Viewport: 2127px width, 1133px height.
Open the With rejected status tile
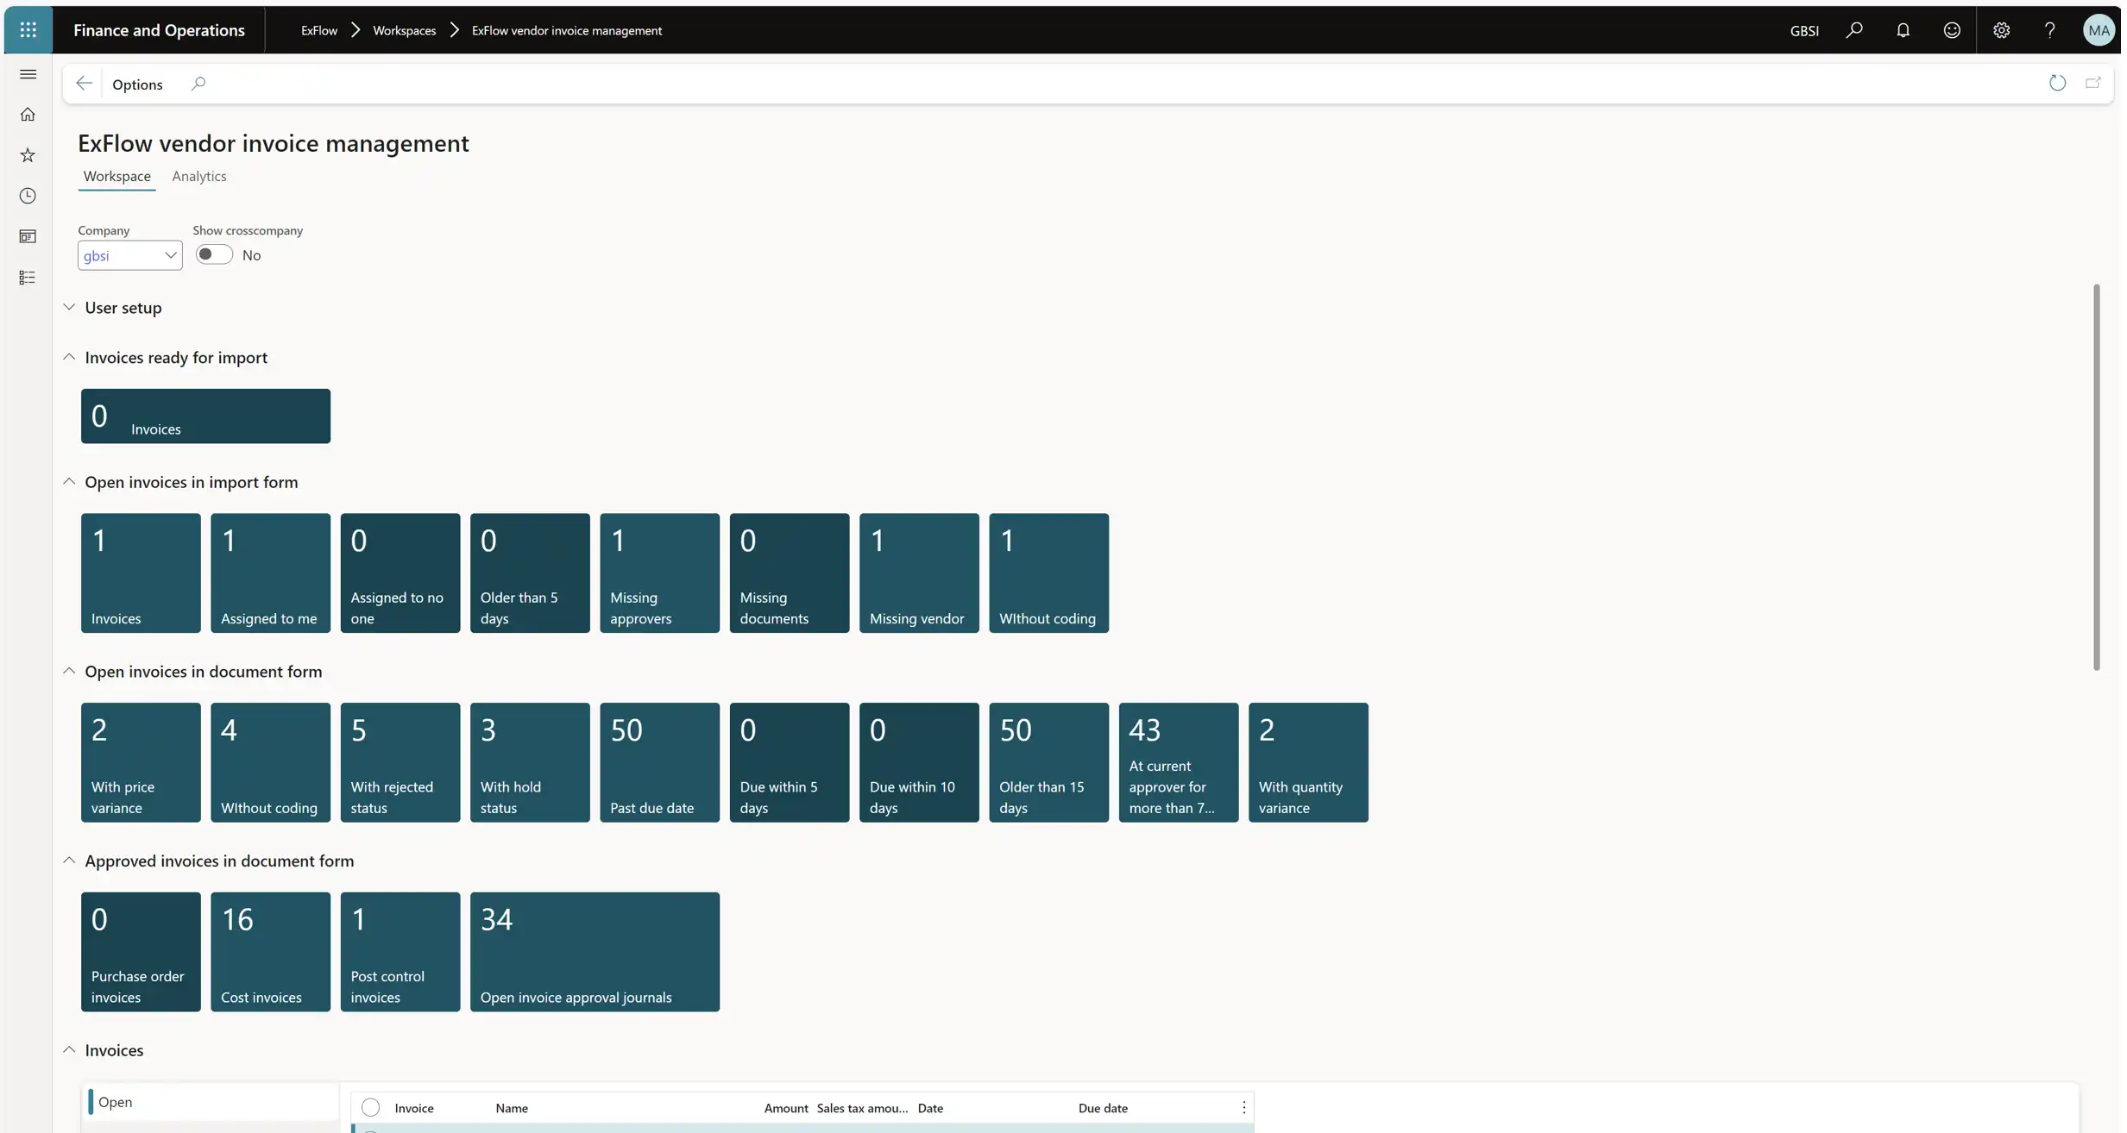[400, 762]
